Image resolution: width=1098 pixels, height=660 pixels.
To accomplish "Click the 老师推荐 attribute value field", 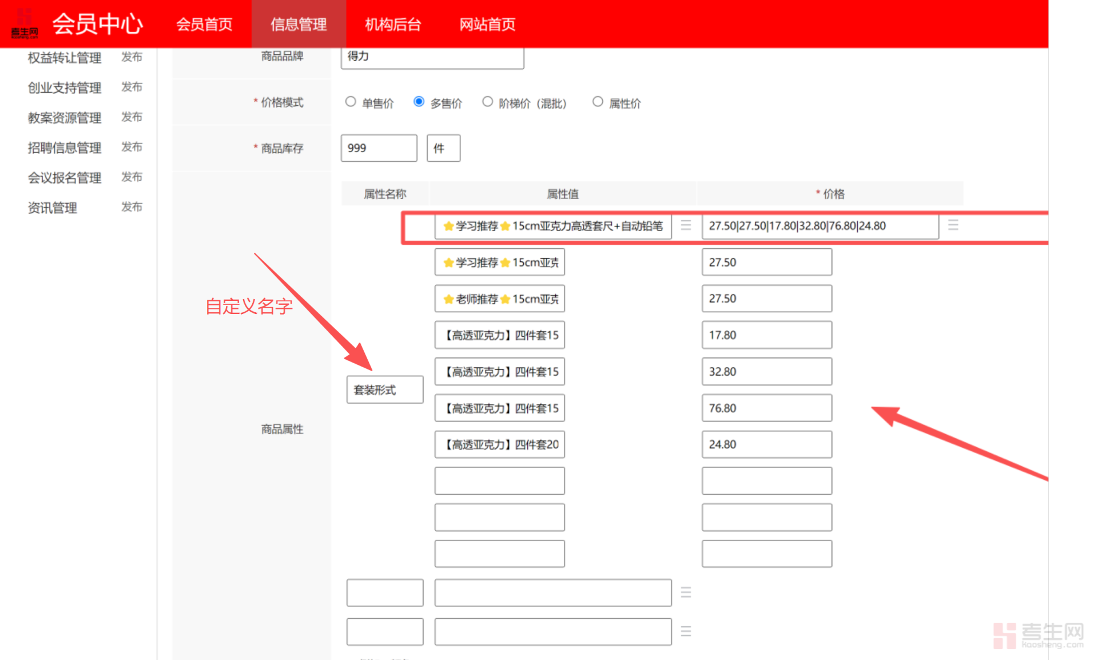I will click(499, 299).
